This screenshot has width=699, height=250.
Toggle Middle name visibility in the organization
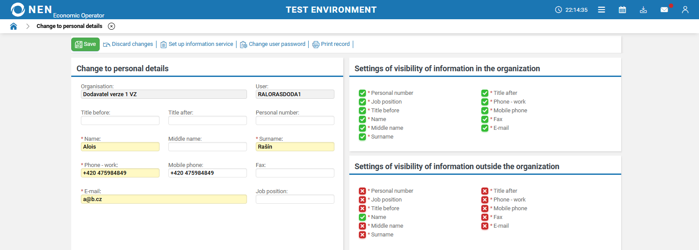tap(362, 128)
